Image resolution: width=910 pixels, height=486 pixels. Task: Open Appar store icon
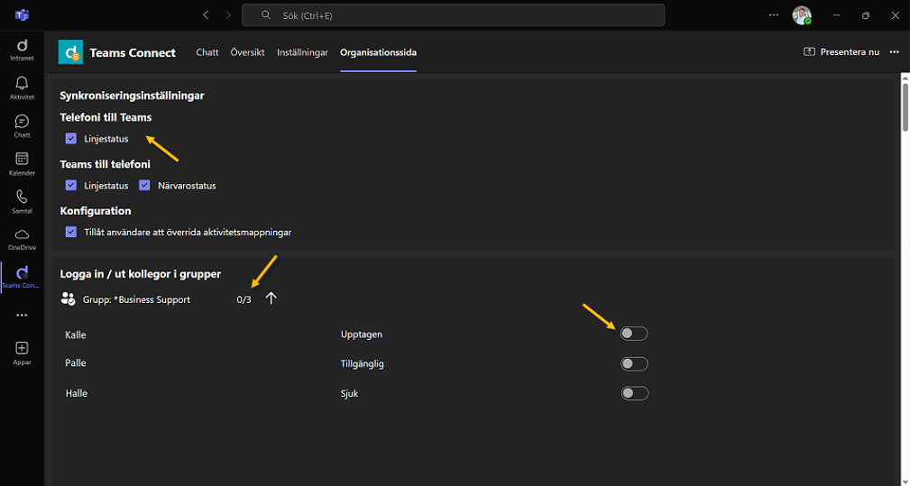coord(22,353)
